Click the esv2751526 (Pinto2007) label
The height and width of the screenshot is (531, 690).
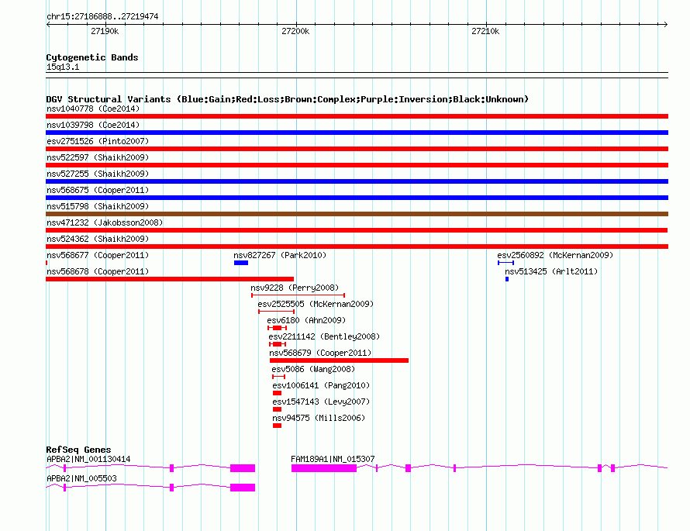click(x=98, y=141)
